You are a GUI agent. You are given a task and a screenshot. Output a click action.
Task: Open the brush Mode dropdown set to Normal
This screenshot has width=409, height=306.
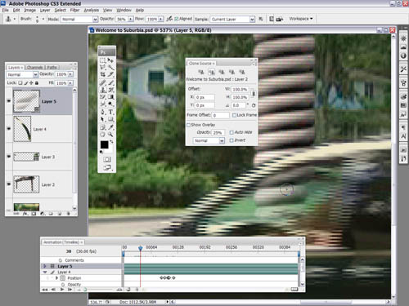click(79, 20)
